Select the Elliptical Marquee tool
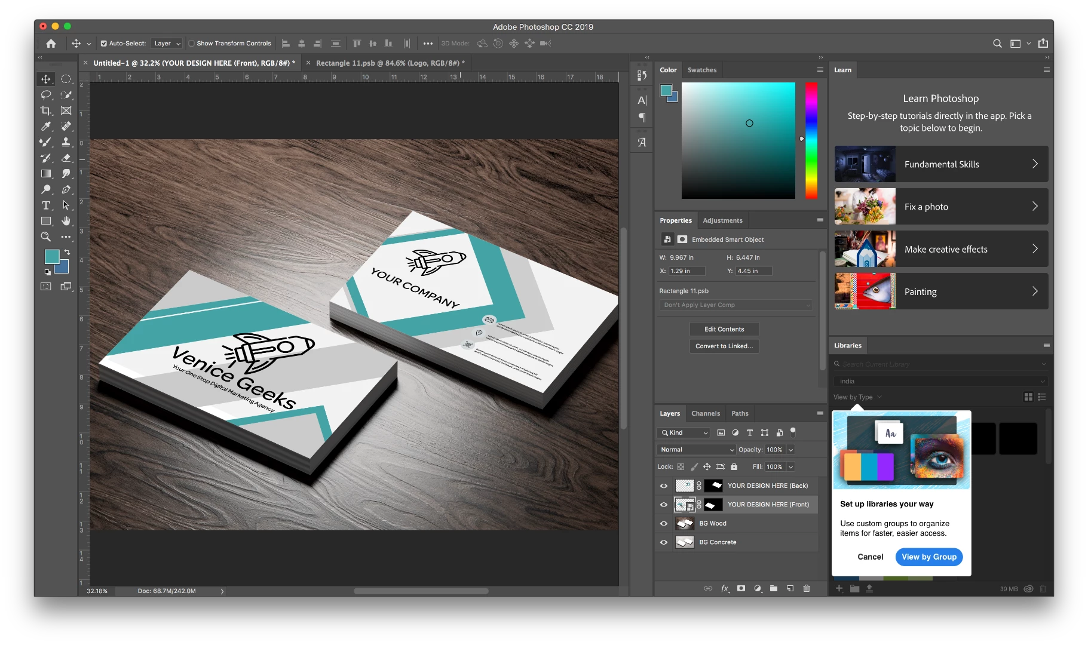 click(x=66, y=79)
